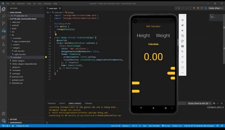Image resolution: width=225 pixels, height=130 pixels.
Task: Expand the screens folder
Action: (x=26, y=45)
